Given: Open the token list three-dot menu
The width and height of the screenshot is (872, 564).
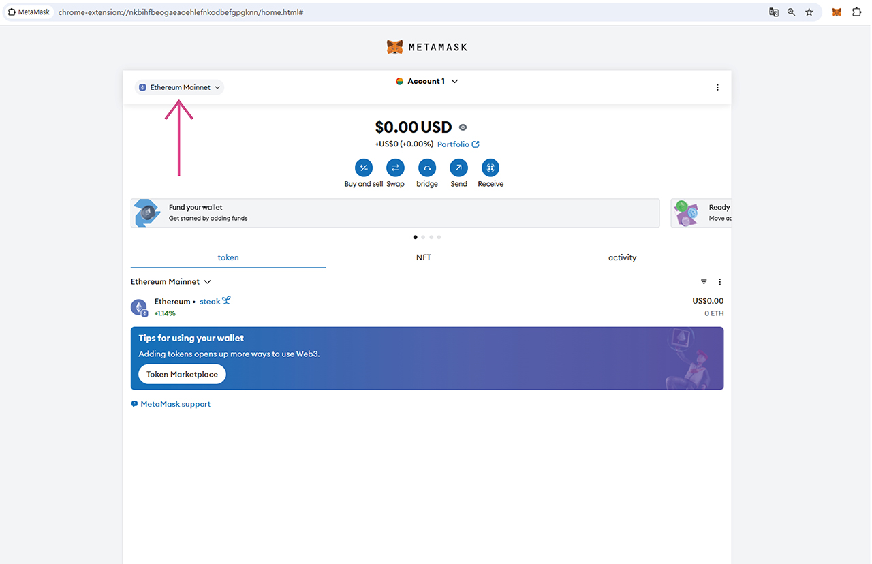Looking at the screenshot, I should click(719, 282).
